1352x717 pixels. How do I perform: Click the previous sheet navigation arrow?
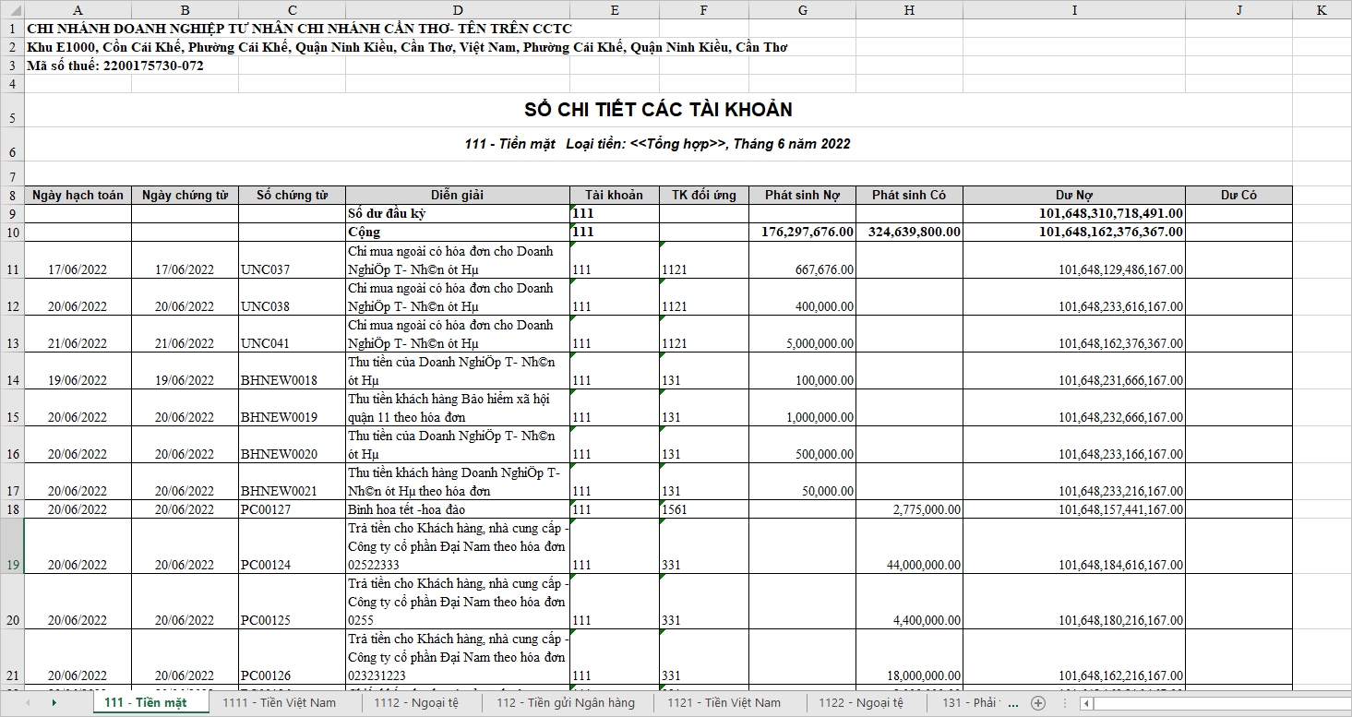[28, 703]
